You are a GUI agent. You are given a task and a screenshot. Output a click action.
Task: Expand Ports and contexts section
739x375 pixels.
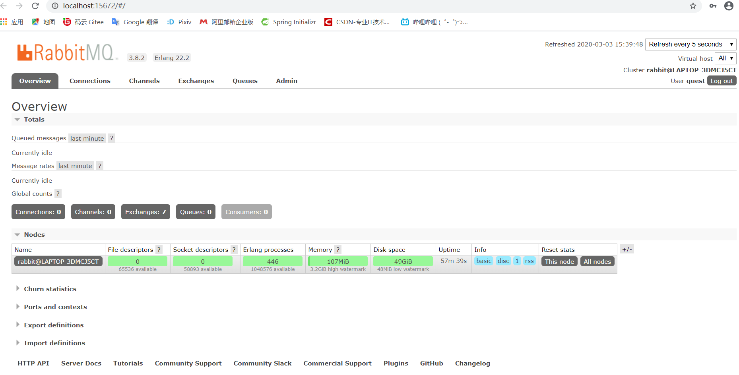coord(51,307)
